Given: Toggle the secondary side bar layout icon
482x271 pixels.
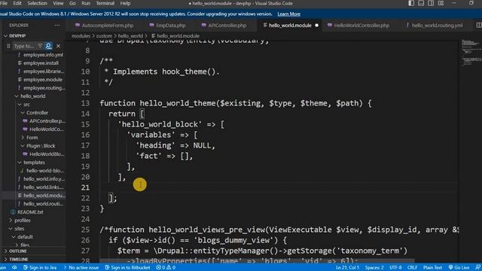Looking at the screenshot, I should (431, 3).
